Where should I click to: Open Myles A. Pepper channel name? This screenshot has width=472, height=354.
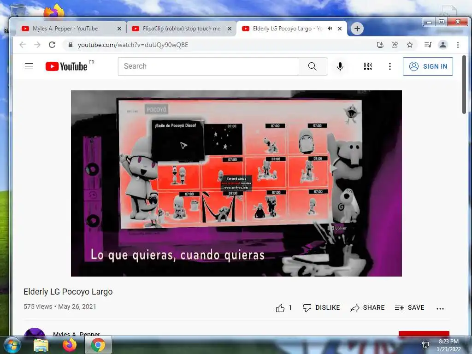(x=77, y=334)
